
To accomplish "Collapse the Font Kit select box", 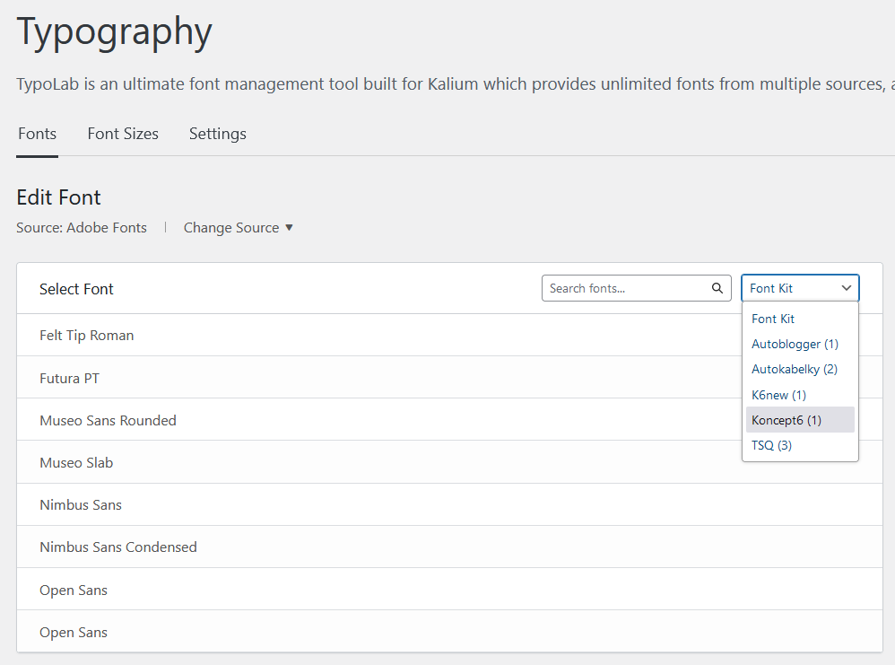I will pyautogui.click(x=800, y=288).
